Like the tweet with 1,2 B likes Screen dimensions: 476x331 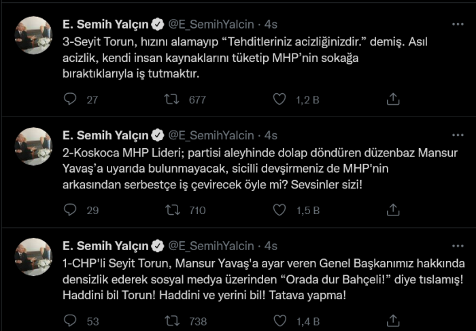(278, 99)
